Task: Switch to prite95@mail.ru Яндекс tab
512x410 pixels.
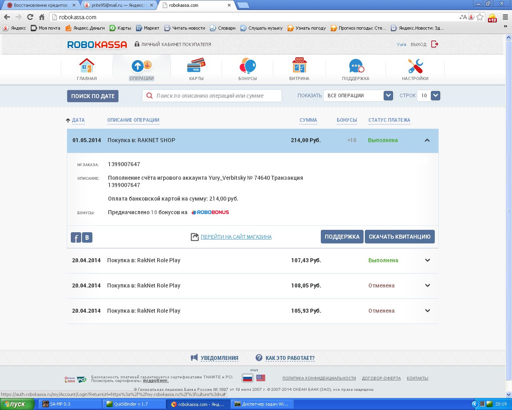Action: [118, 5]
